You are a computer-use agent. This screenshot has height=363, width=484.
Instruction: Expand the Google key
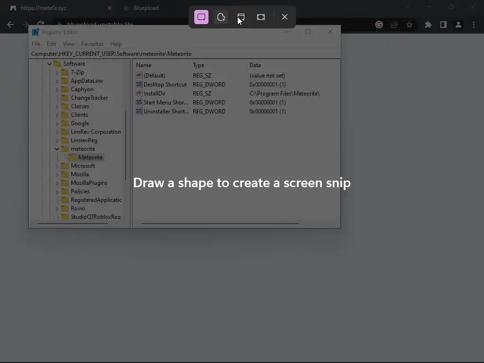click(x=57, y=123)
